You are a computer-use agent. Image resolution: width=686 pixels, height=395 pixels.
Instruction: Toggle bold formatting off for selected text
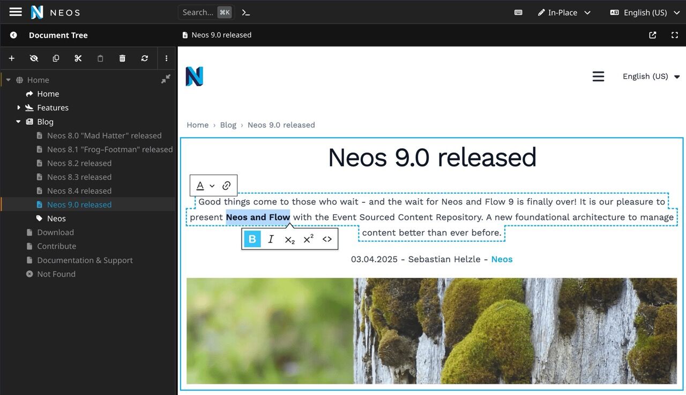tap(252, 239)
